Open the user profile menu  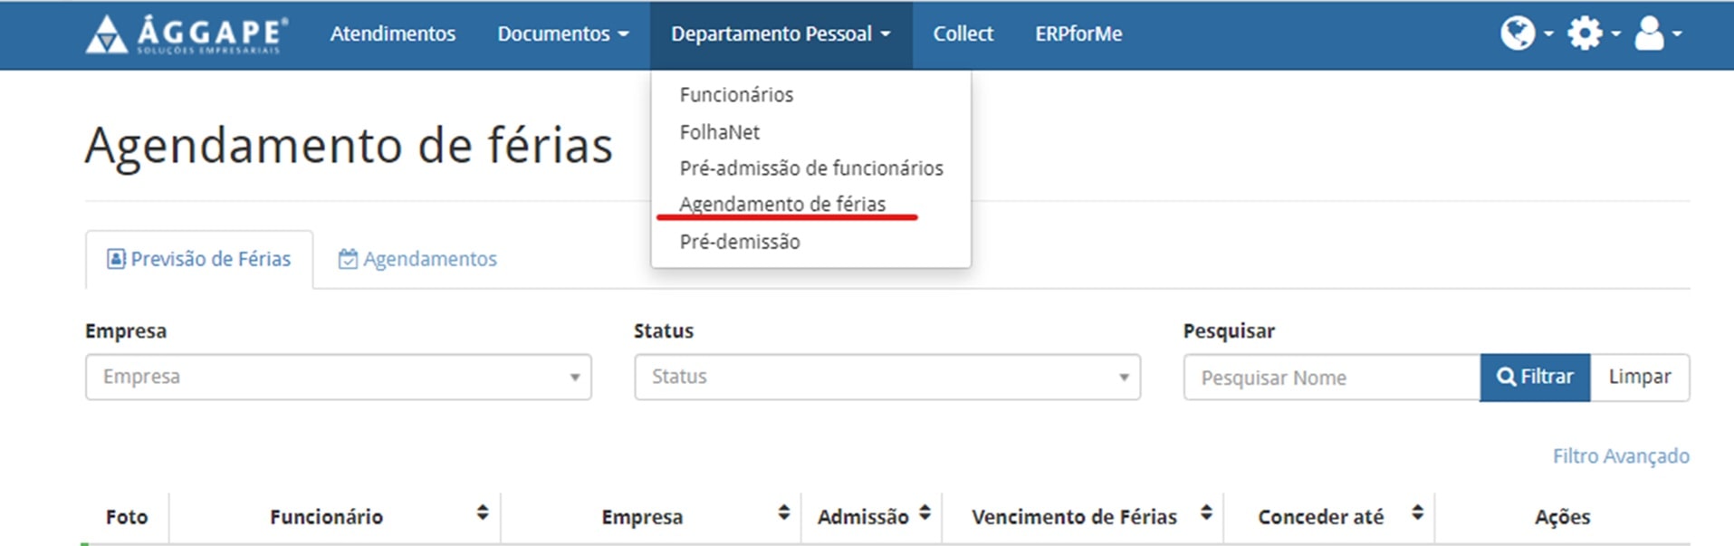tap(1655, 34)
